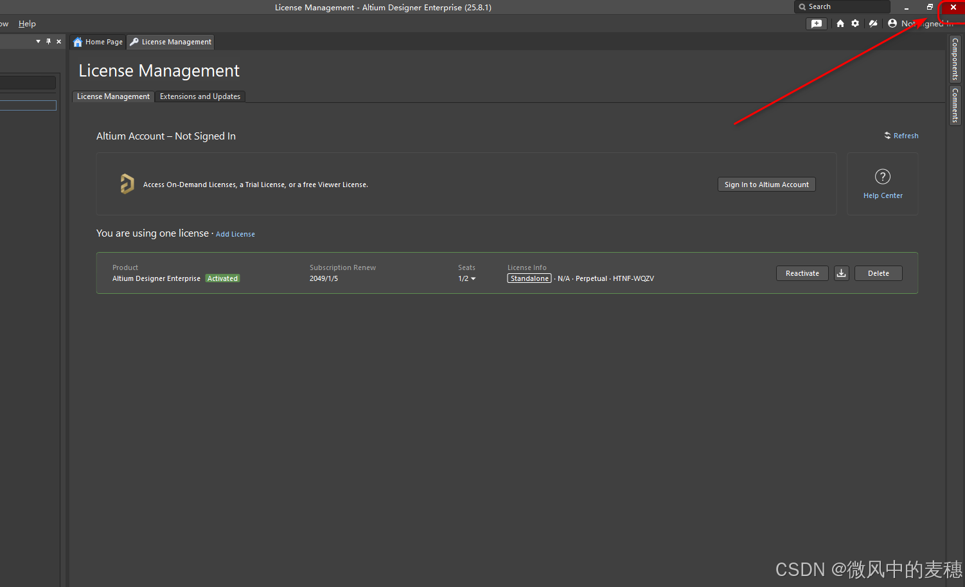Image resolution: width=965 pixels, height=587 pixels.
Task: Click the Help Center link text
Action: pyautogui.click(x=883, y=195)
